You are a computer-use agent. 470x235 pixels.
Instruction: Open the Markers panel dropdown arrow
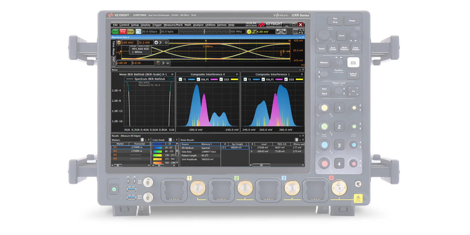(x=146, y=140)
